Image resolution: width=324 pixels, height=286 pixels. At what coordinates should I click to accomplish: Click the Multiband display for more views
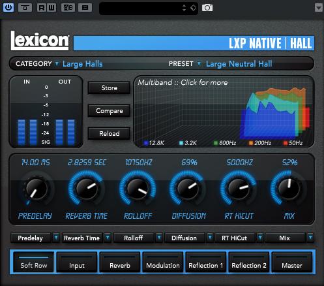click(224, 112)
